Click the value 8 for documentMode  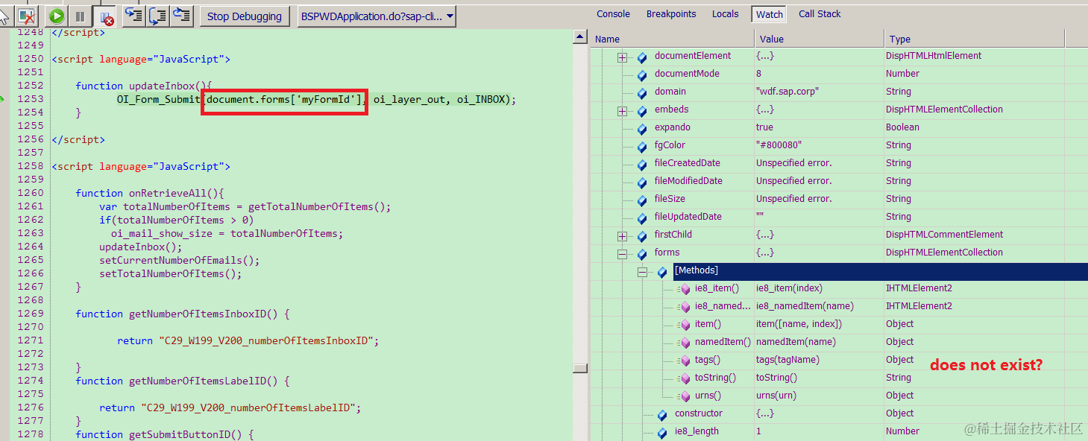tap(759, 74)
